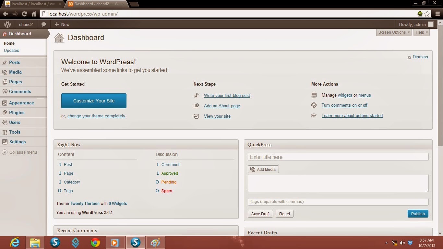Open the Paint palette icon in the taskbar
The height and width of the screenshot is (249, 443).
pyautogui.click(x=156, y=243)
